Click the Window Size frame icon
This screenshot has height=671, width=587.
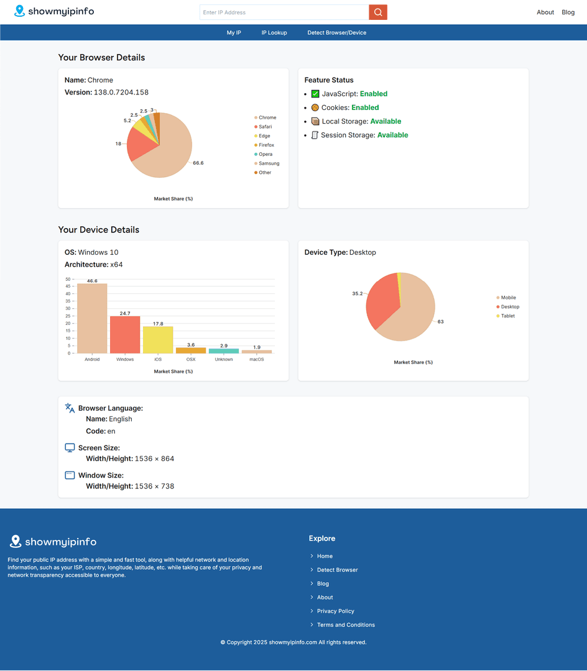[x=70, y=475]
